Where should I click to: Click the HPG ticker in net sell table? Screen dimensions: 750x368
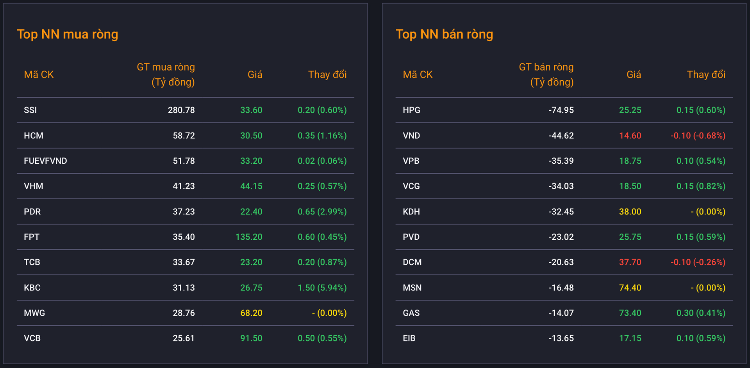coord(412,110)
